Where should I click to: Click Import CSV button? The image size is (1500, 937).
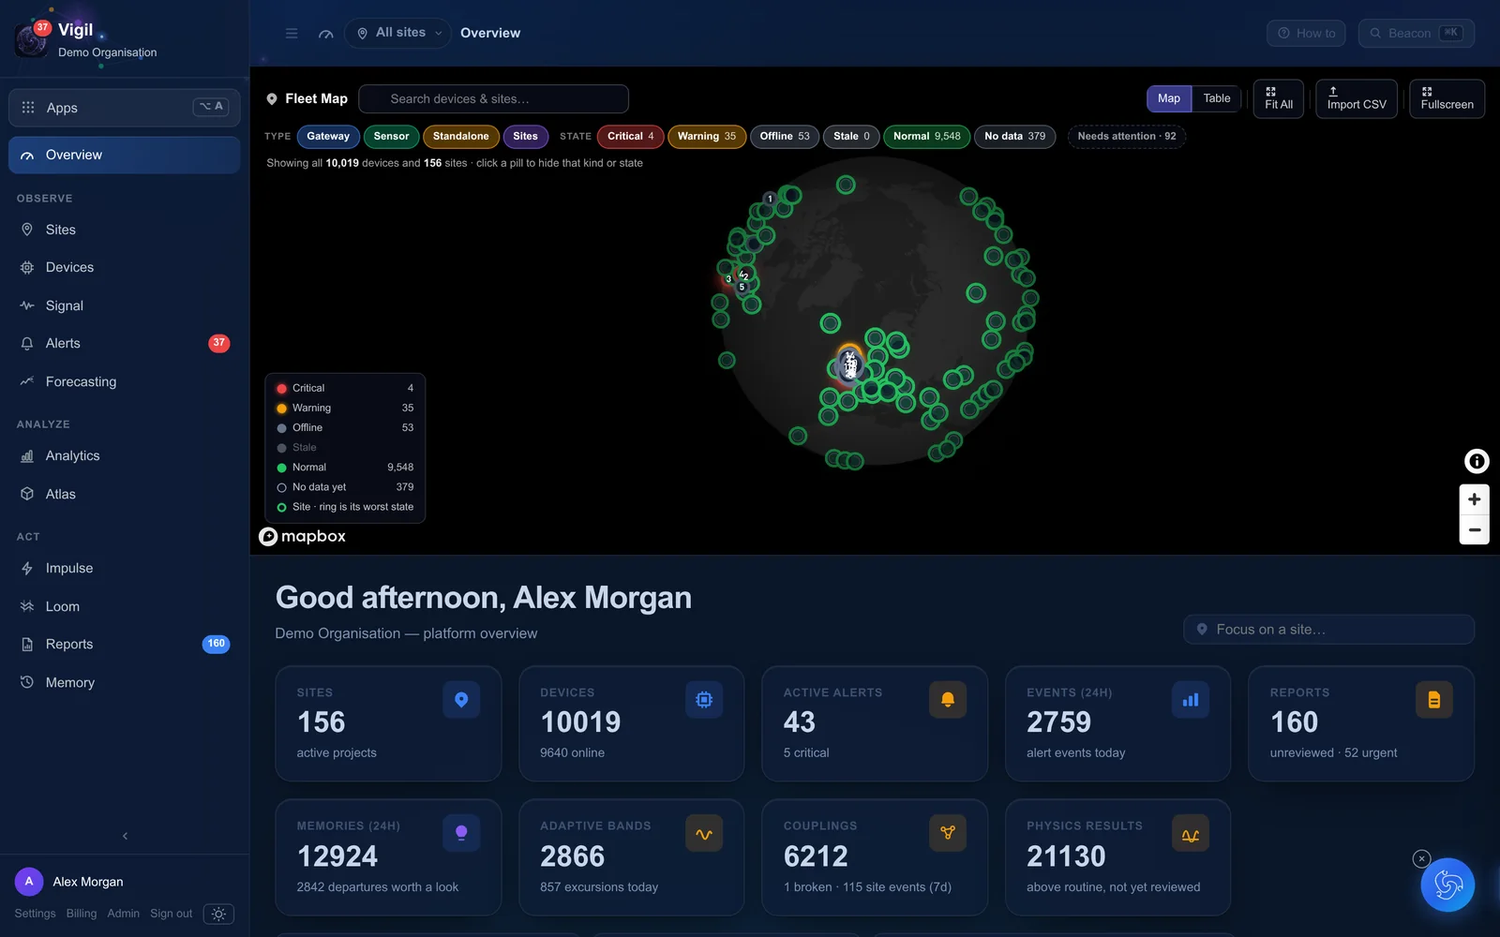tap(1357, 98)
